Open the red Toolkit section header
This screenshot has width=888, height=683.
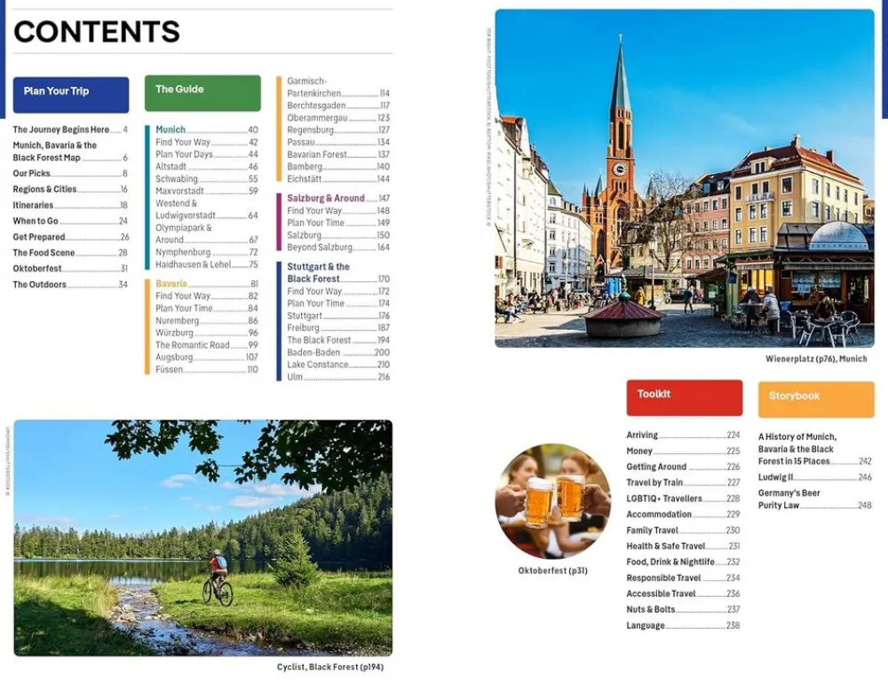tap(684, 397)
